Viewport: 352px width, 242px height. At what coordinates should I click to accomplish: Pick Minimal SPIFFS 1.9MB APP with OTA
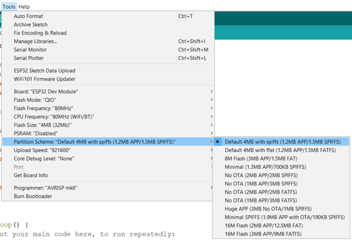[x=281, y=217]
